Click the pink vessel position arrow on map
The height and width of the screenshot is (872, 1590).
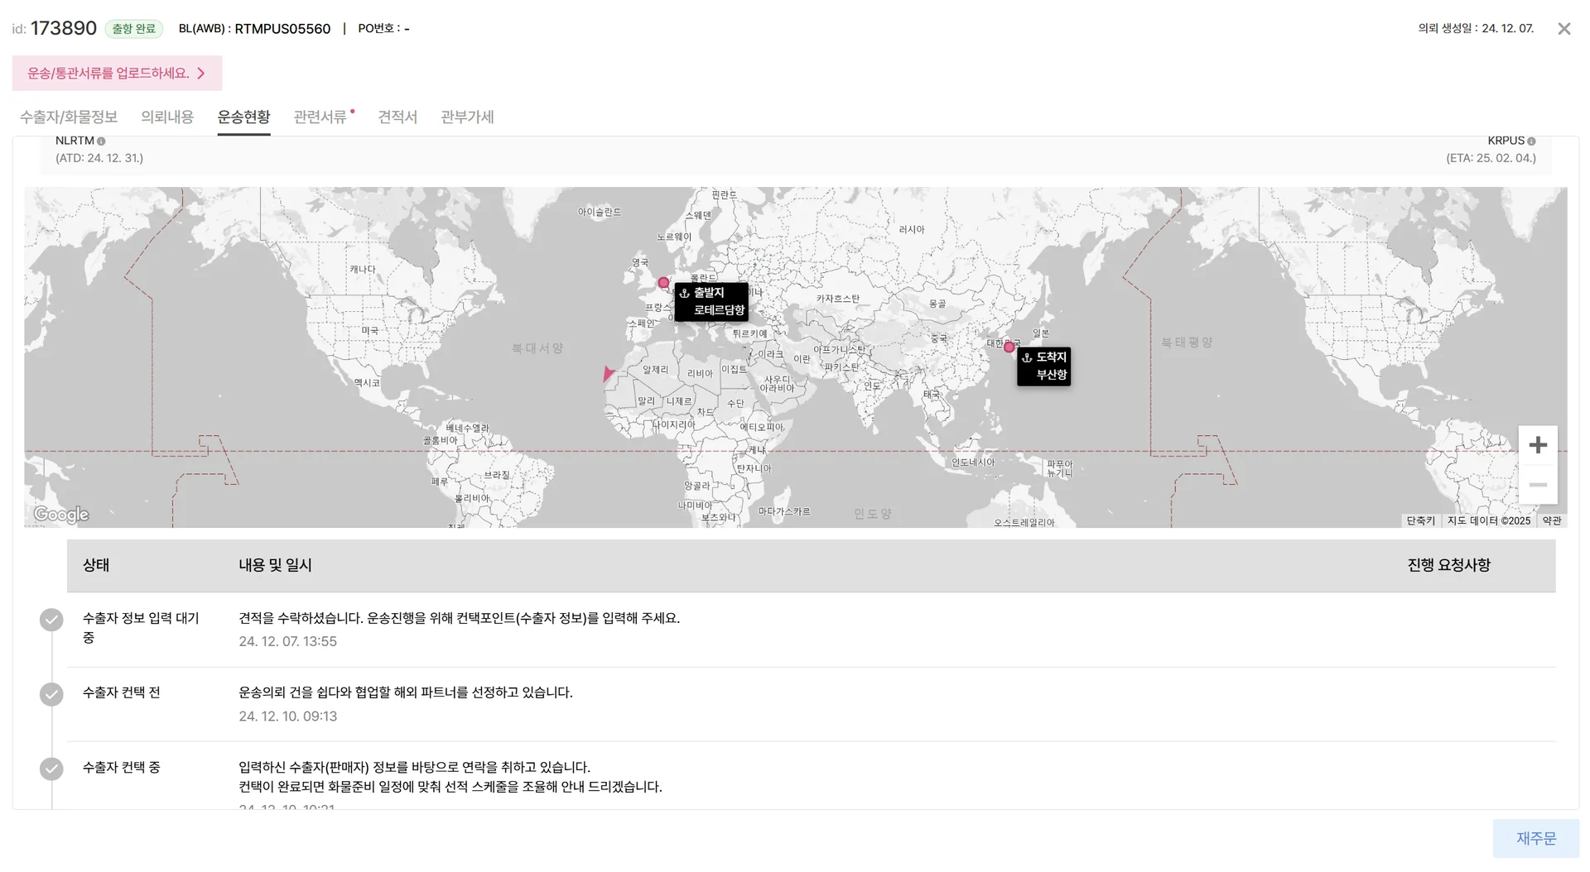(x=609, y=374)
